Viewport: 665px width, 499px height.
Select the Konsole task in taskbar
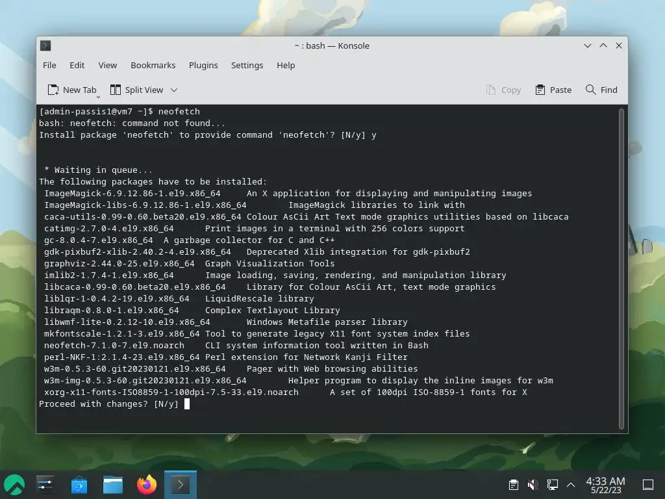pos(181,485)
